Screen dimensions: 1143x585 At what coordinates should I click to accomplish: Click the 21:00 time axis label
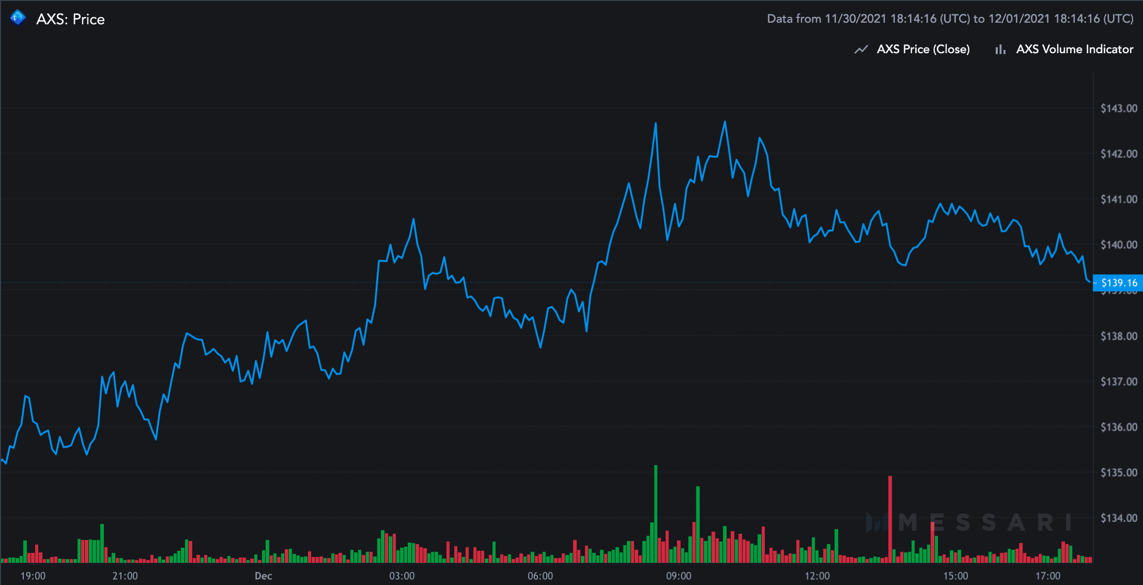coord(125,576)
